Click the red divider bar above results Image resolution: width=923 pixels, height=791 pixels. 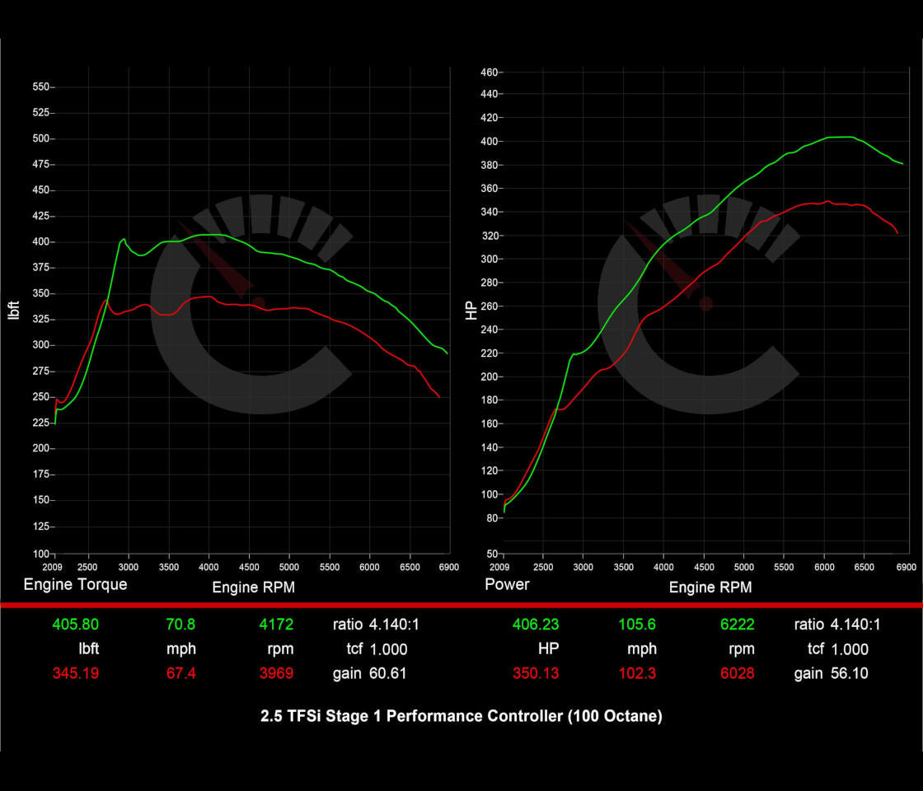461,606
